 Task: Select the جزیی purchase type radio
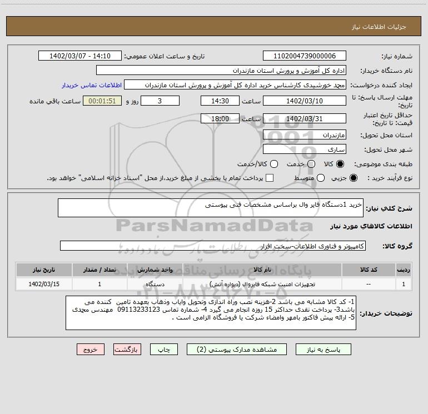pyautogui.click(x=353, y=178)
